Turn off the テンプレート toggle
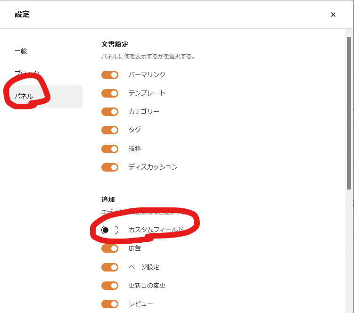354x313 pixels. pos(110,93)
